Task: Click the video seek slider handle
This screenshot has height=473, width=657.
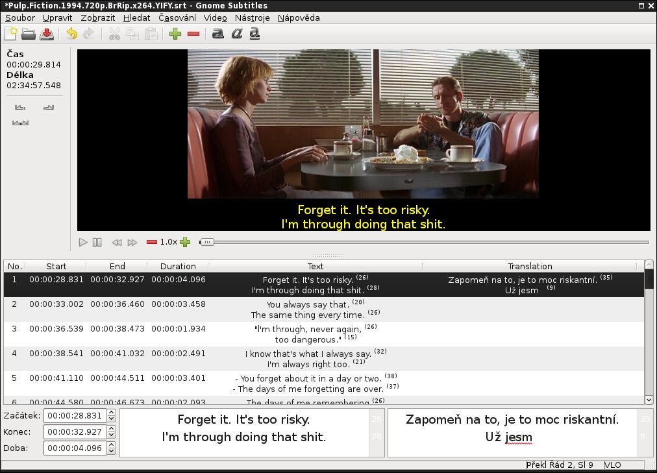Action: (206, 242)
